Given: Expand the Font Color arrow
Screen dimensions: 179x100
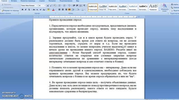Looking at the screenshot, I should pyautogui.click(x=55, y=10).
